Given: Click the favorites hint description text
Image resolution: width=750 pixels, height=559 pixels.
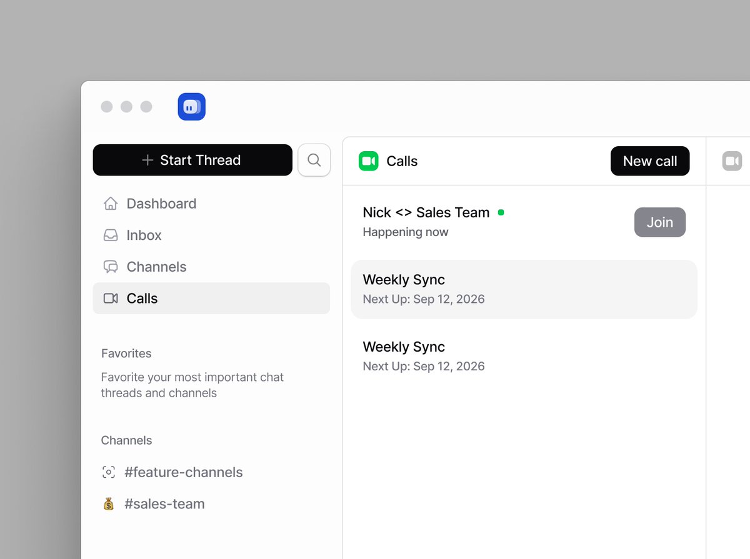Looking at the screenshot, I should pos(192,385).
